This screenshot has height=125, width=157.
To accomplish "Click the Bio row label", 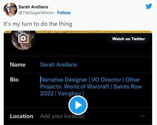I will pyautogui.click(x=14, y=80).
